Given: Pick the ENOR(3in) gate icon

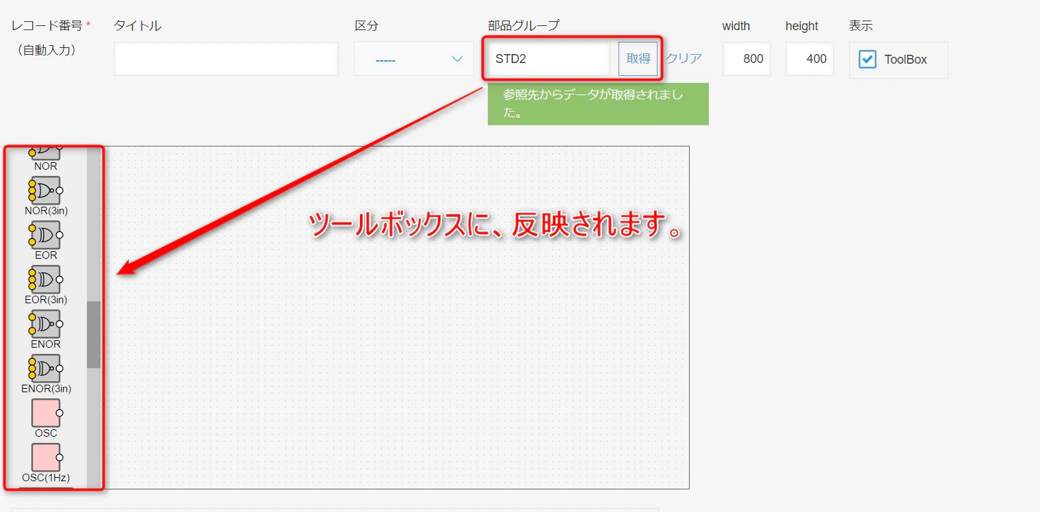Looking at the screenshot, I should click(46, 368).
